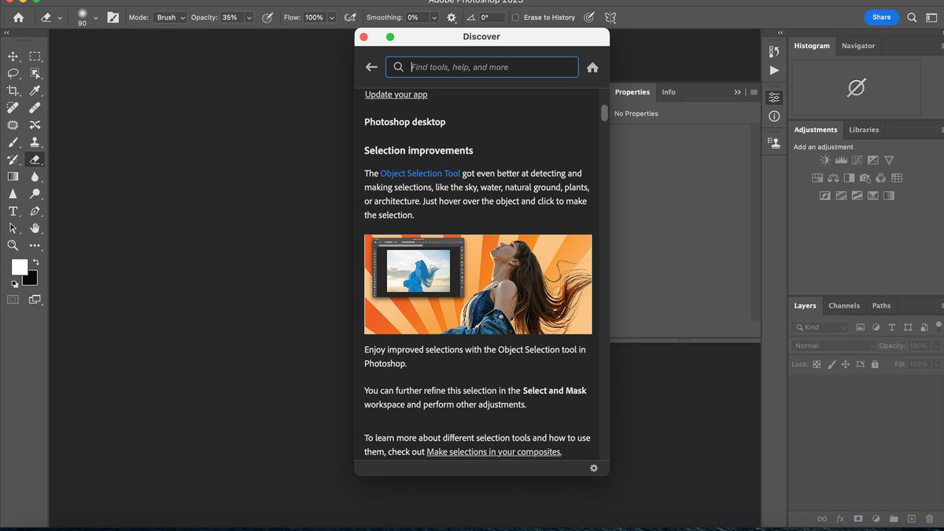Screen dimensions: 944x531
Task: Open the Actions panel play icon
Action: (774, 71)
